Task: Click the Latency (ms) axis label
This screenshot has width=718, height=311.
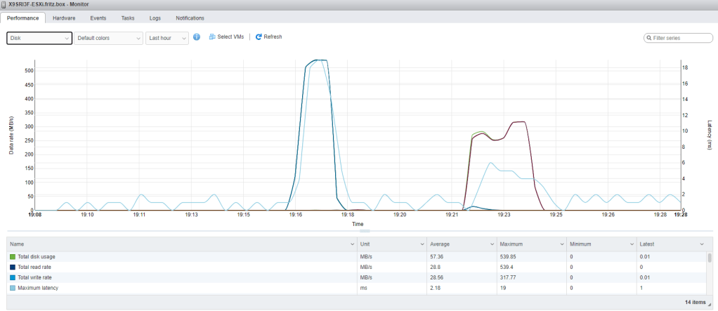Action: tap(710, 135)
